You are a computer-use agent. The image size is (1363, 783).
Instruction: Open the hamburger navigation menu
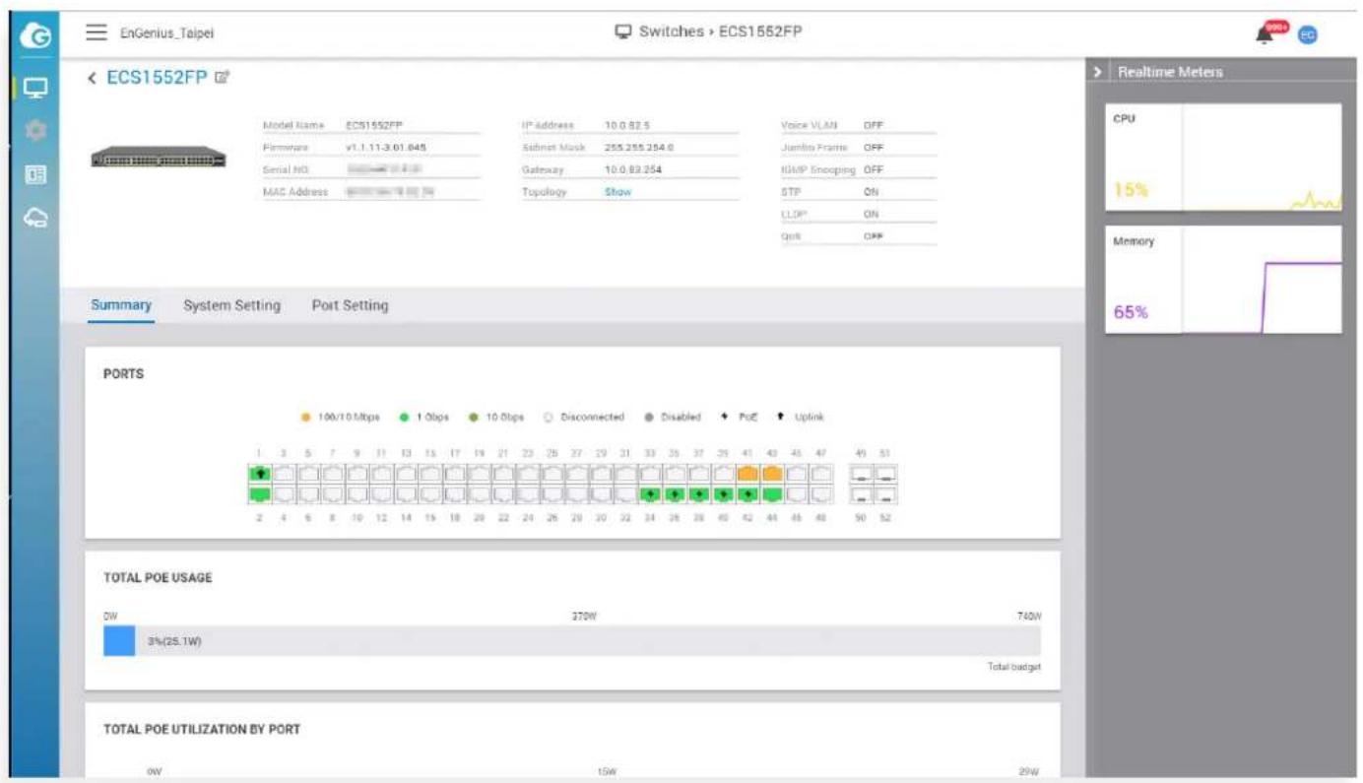pyautogui.click(x=97, y=33)
